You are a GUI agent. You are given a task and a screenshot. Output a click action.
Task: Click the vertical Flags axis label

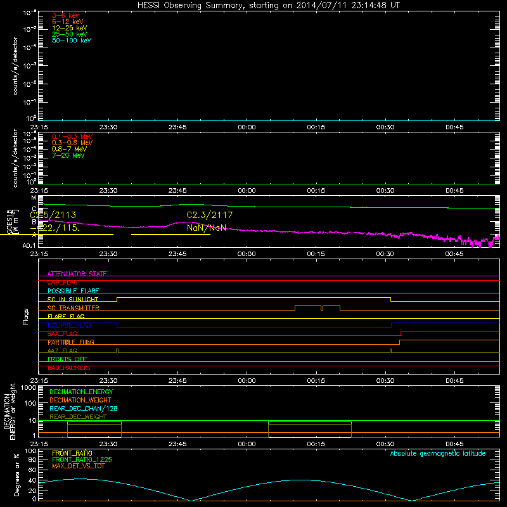26,316
